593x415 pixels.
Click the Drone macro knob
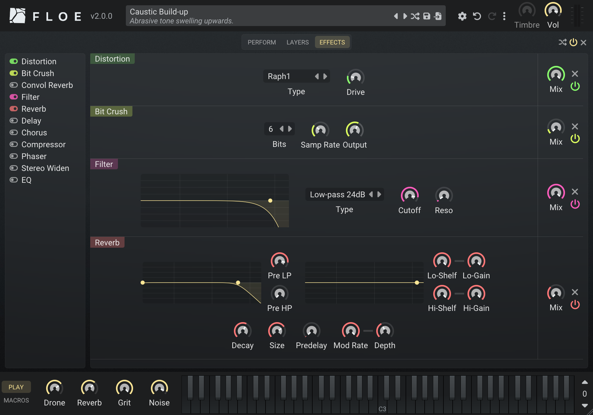point(54,388)
